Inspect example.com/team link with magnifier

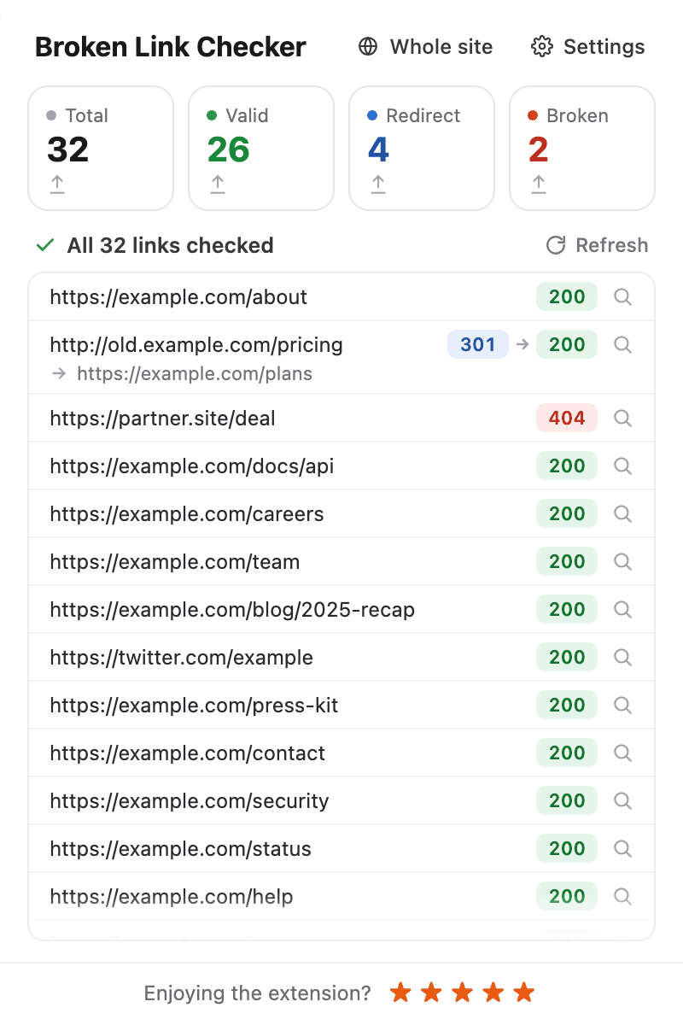pyautogui.click(x=623, y=562)
